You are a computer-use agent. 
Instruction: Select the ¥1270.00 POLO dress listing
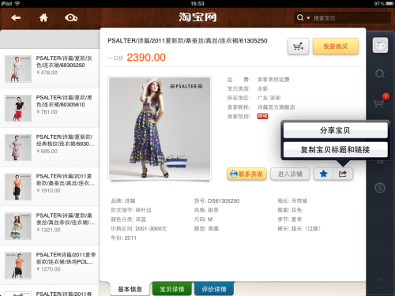(50, 265)
